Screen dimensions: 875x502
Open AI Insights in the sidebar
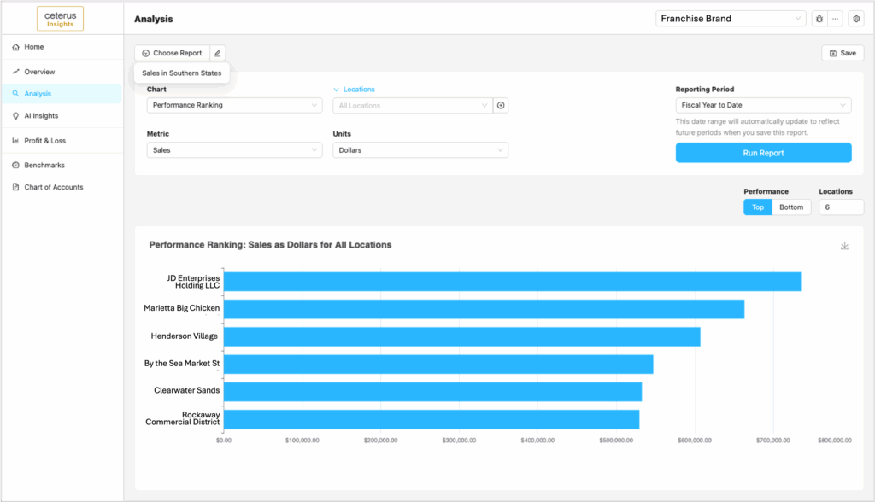(41, 115)
